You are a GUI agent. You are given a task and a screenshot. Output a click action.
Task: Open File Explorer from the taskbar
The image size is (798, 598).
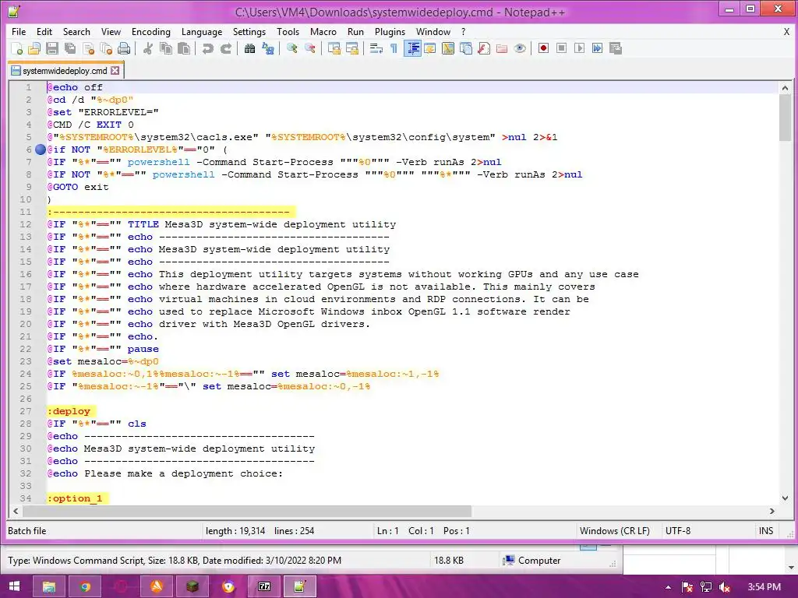click(x=49, y=587)
